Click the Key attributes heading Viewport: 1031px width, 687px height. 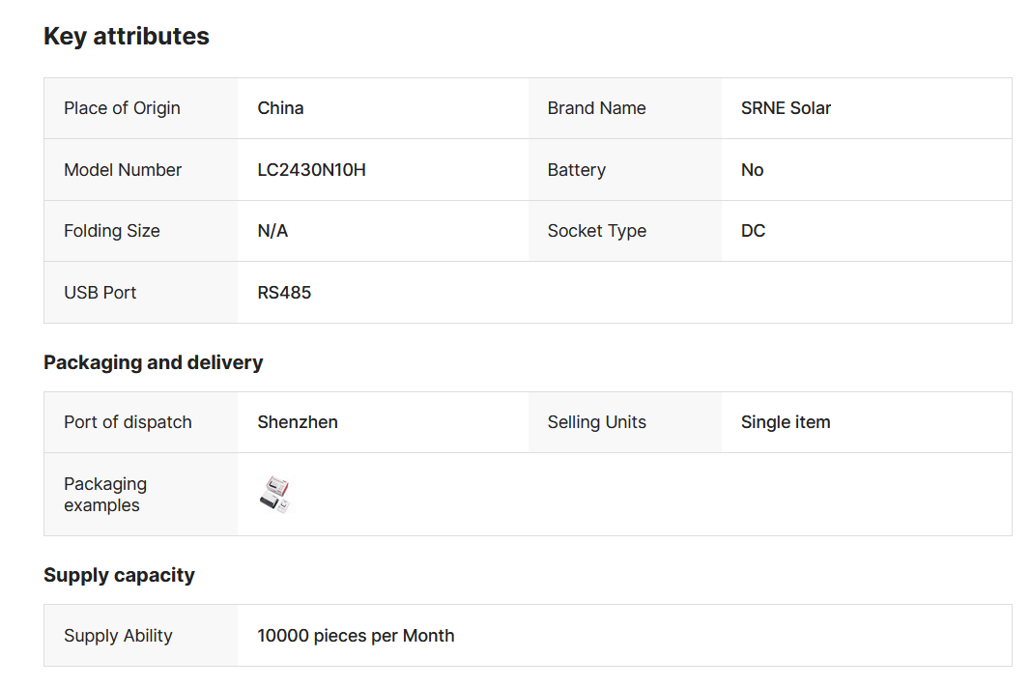pos(127,37)
